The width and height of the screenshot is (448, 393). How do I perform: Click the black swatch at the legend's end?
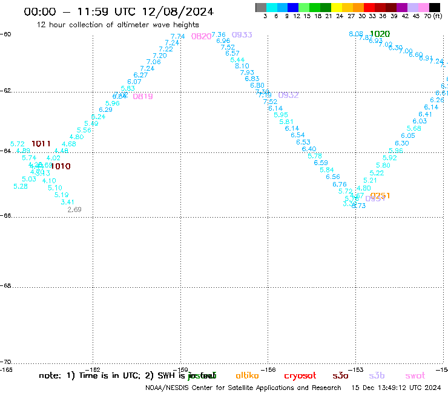point(435,7)
